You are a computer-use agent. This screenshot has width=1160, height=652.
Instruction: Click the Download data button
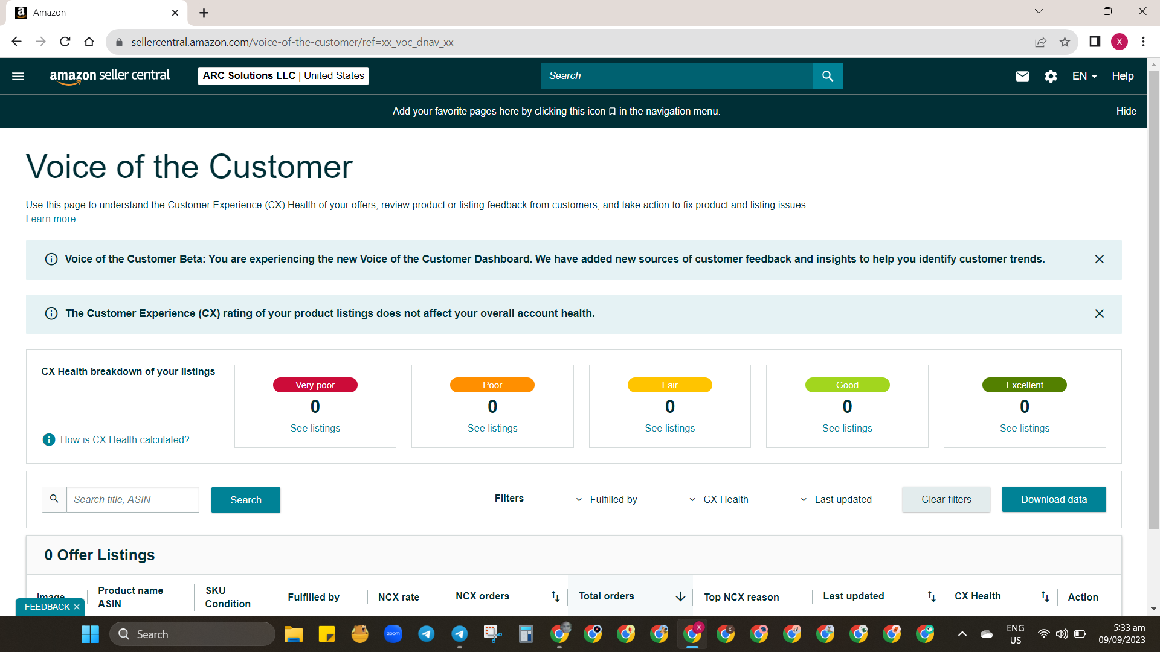(x=1054, y=499)
